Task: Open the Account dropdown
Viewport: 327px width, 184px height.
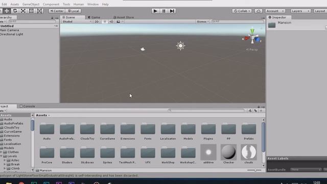Action: pos(275,11)
